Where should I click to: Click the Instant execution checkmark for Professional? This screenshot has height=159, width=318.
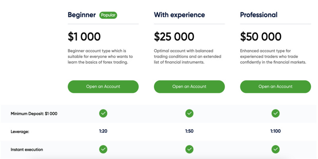click(x=275, y=149)
